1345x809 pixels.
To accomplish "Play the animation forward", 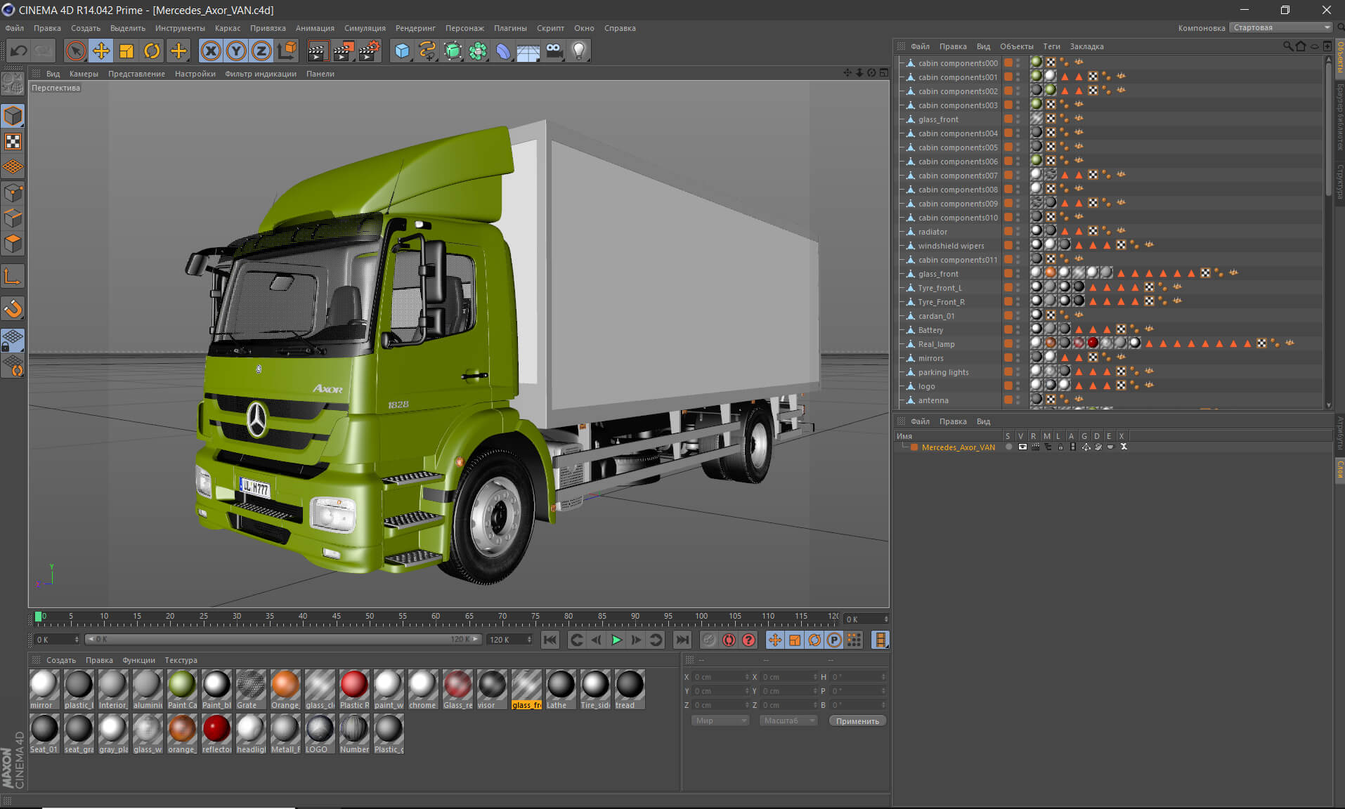I will 616,640.
